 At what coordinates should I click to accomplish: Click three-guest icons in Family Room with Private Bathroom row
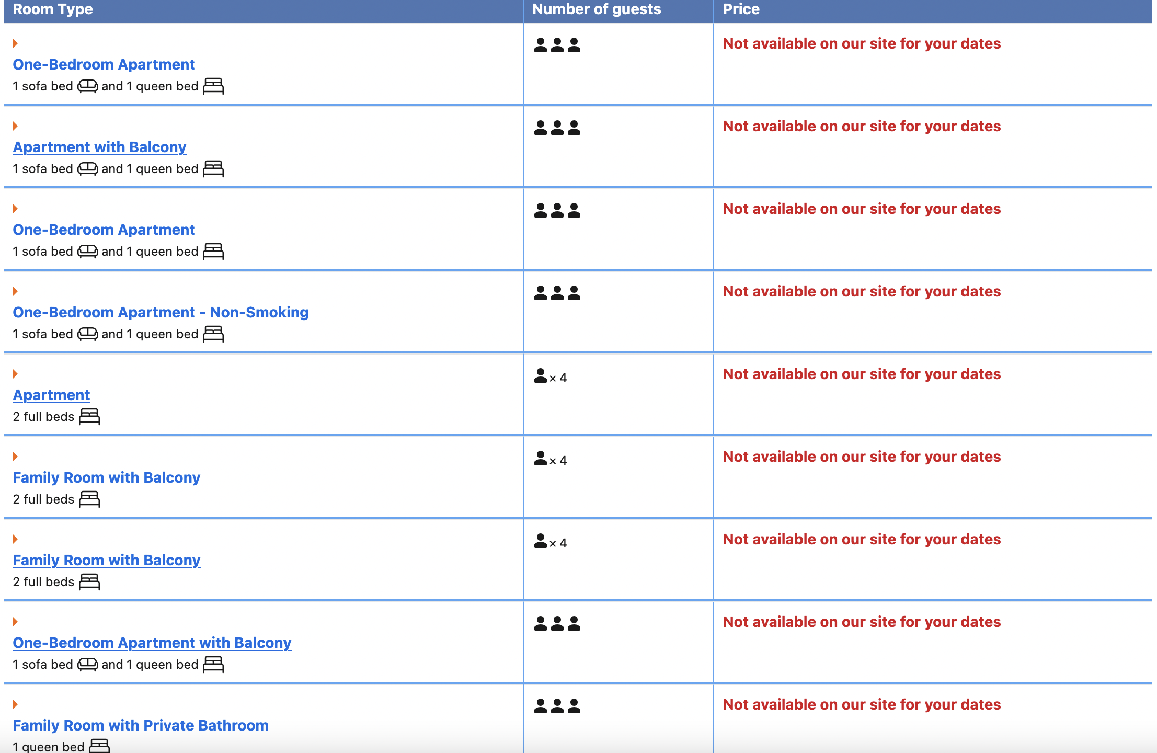pyautogui.click(x=557, y=706)
